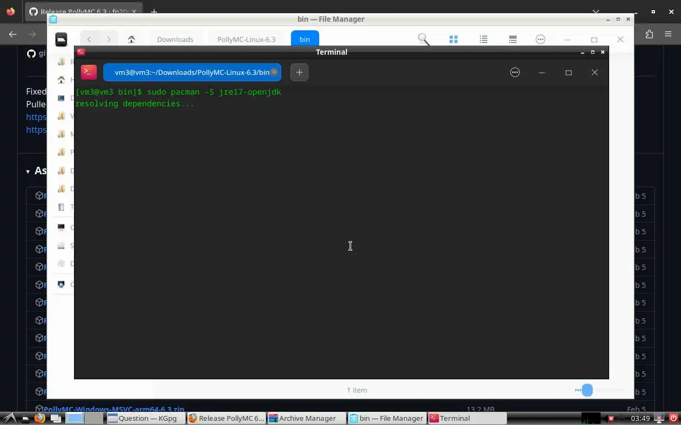Click the Terminal taskbar entry
The height and width of the screenshot is (425, 681).
(467, 418)
